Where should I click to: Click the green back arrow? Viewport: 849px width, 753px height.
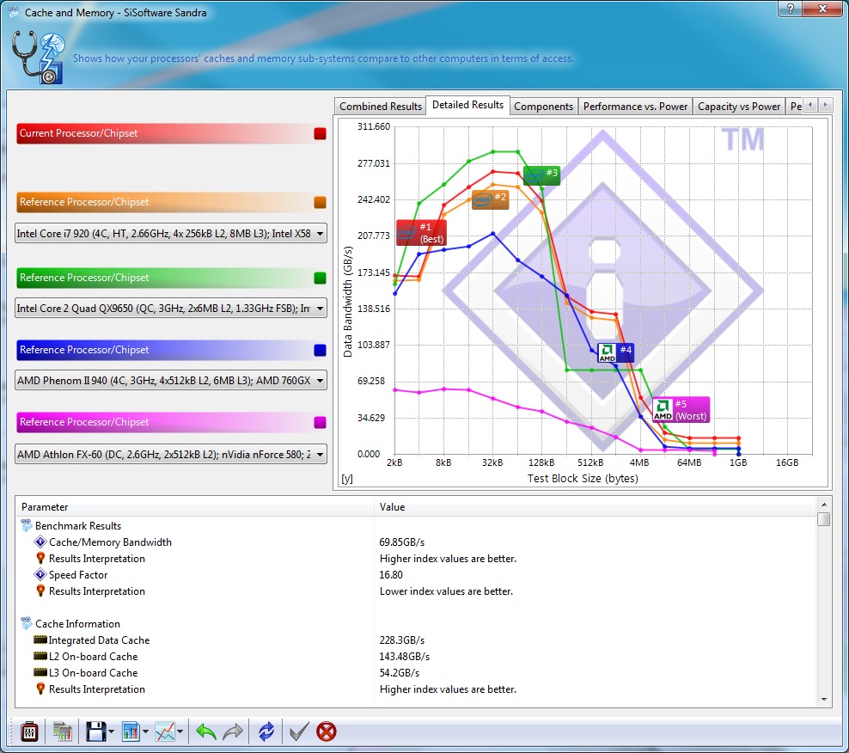click(205, 732)
